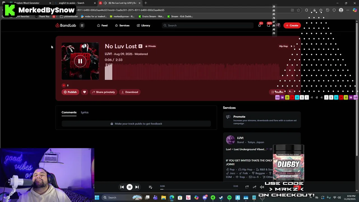
Task: Open Steam from the taskbar
Action: tap(221, 198)
